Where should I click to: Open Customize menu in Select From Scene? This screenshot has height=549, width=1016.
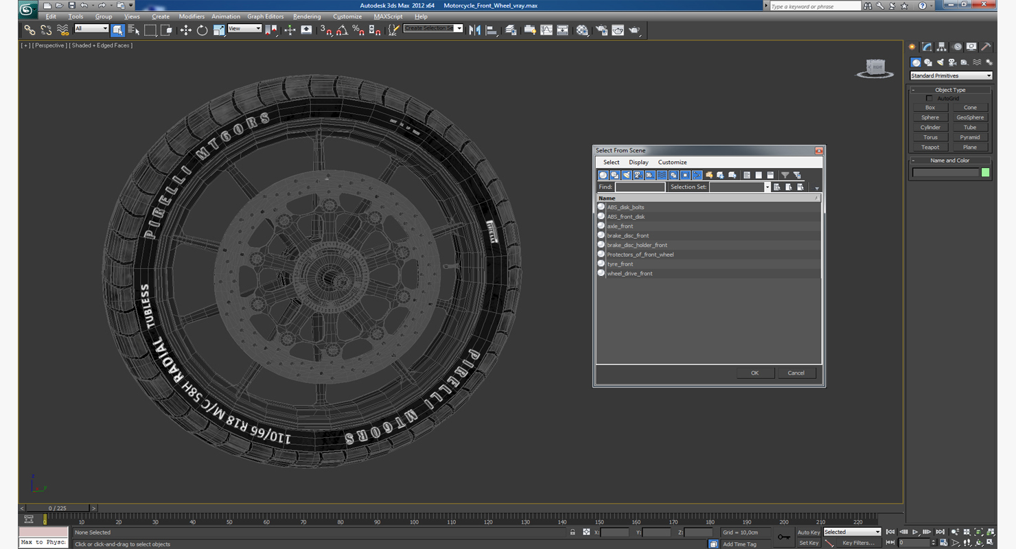pyautogui.click(x=672, y=162)
